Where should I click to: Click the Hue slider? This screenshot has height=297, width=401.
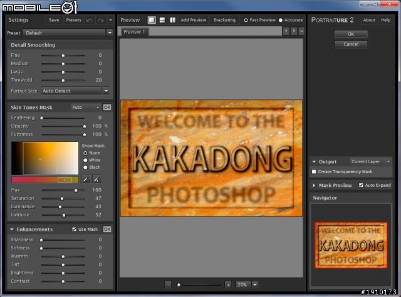click(x=63, y=190)
